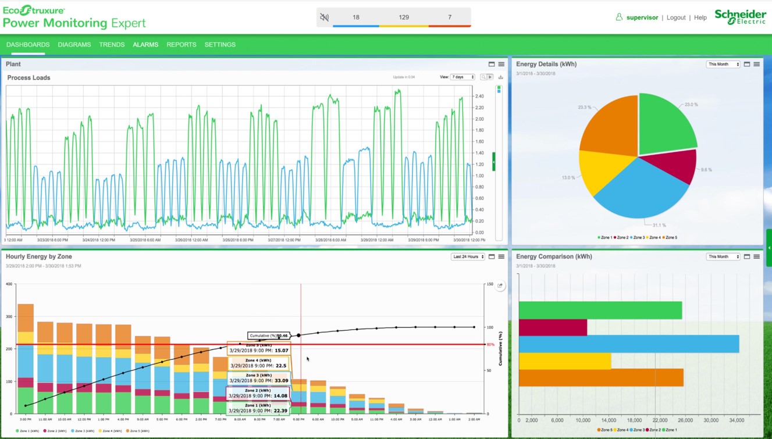
Task: Click the Zone 3 tooltip value 33.09
Action: (x=281, y=381)
